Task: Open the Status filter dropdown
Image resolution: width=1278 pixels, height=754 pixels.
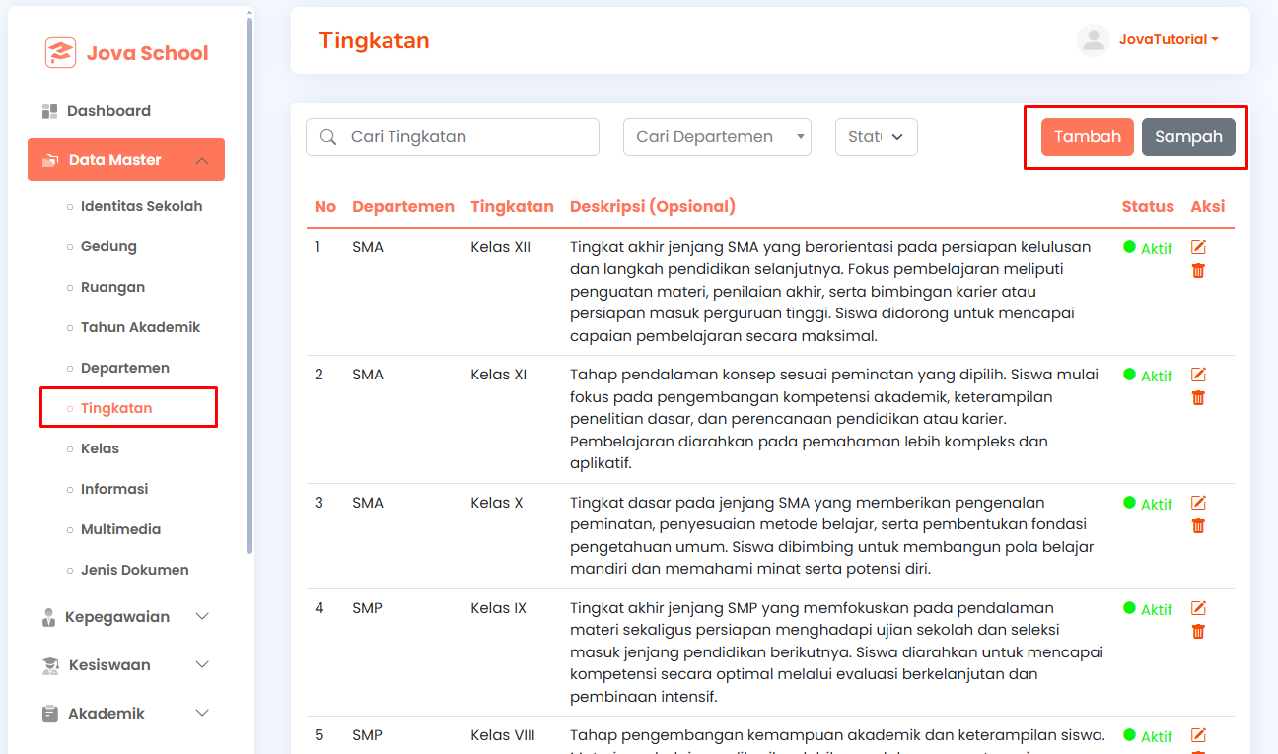Action: point(877,137)
